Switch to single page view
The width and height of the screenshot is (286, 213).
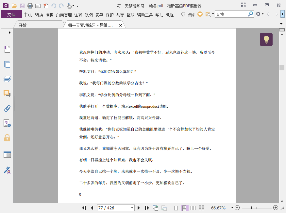coord(176,208)
